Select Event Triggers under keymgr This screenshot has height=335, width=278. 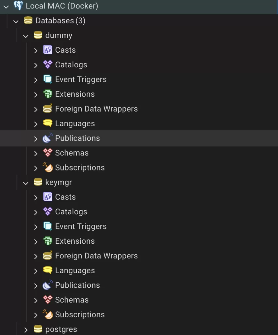pos(81,226)
